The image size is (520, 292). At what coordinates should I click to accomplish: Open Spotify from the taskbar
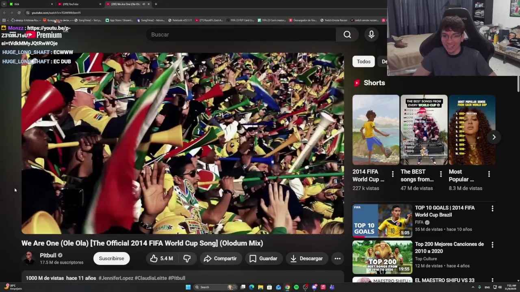point(296,287)
